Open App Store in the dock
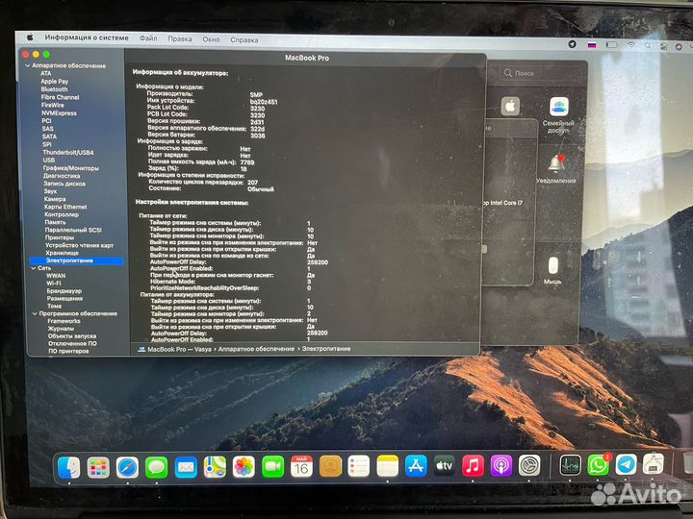Viewport: 693px width, 519px height. (x=416, y=466)
